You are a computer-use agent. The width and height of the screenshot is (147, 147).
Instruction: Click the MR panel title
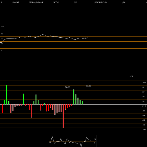[x=131, y=76]
